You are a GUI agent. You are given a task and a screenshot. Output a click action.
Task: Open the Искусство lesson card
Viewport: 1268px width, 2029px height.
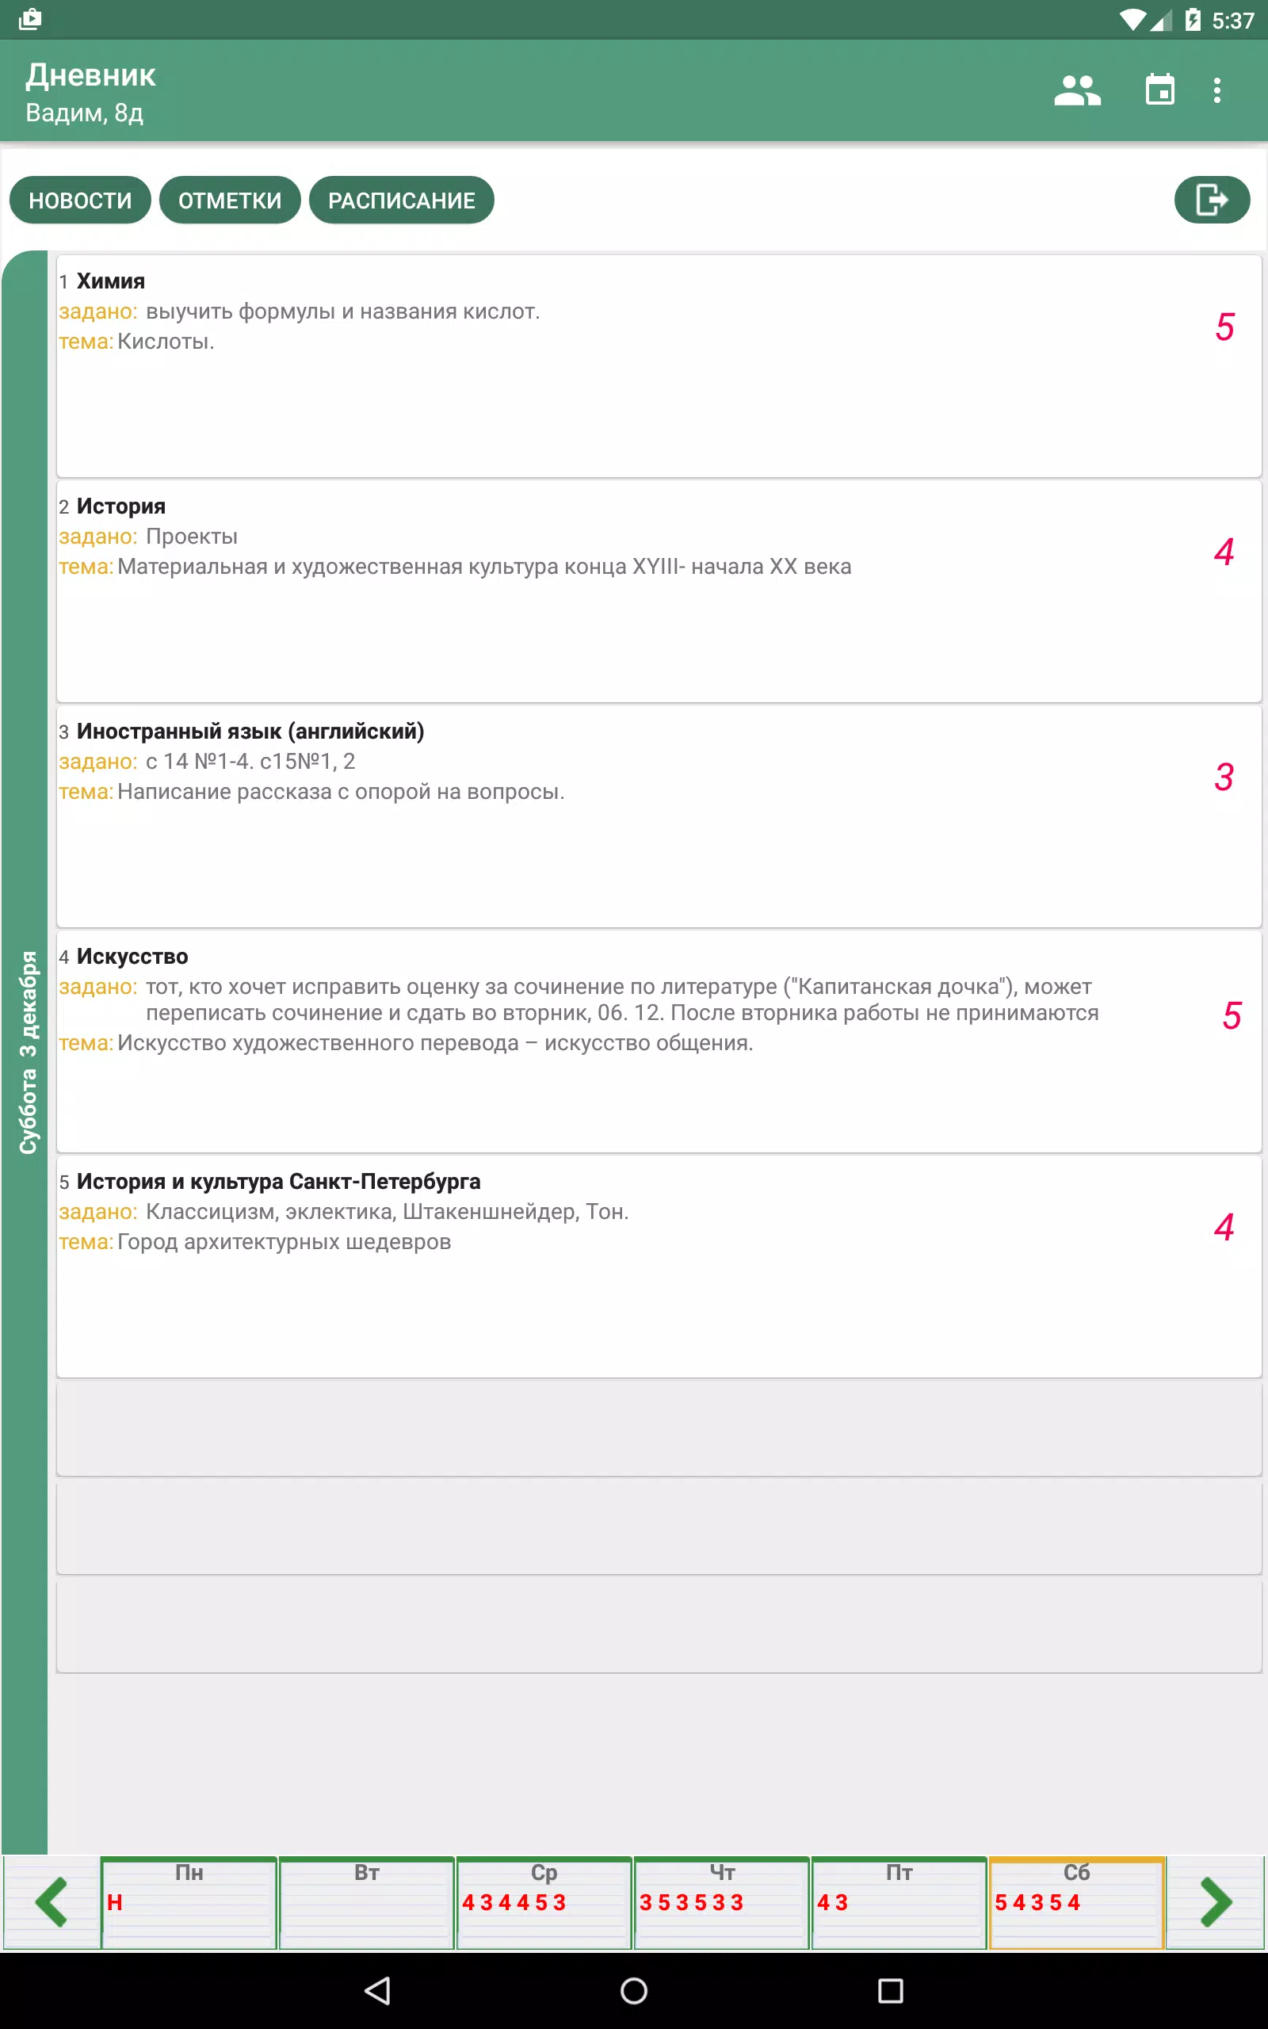(x=659, y=1041)
